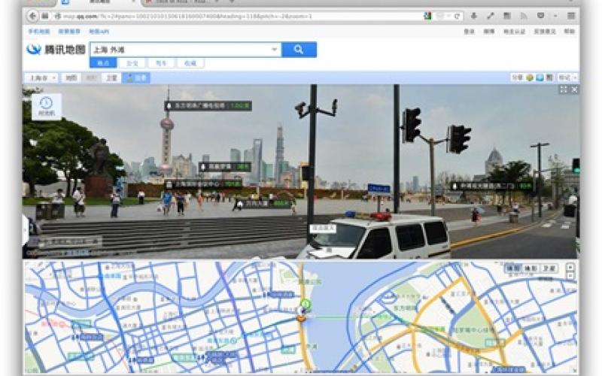Click the browser back arrow button
The width and height of the screenshot is (602, 376).
tap(33, 16)
